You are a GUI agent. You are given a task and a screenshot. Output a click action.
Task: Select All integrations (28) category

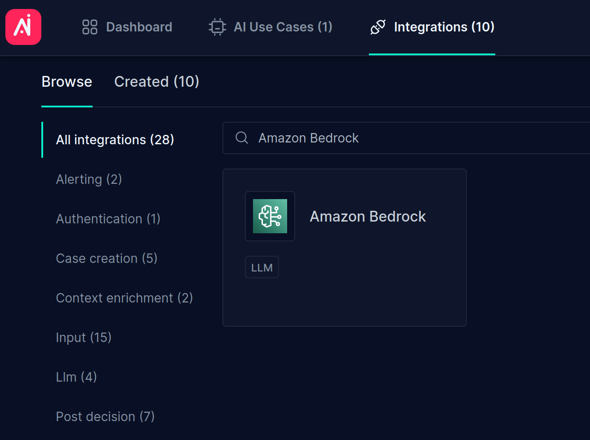pyautogui.click(x=115, y=140)
